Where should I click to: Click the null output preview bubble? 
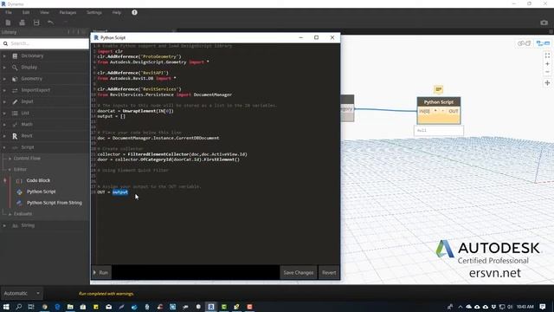pyautogui.click(x=439, y=131)
